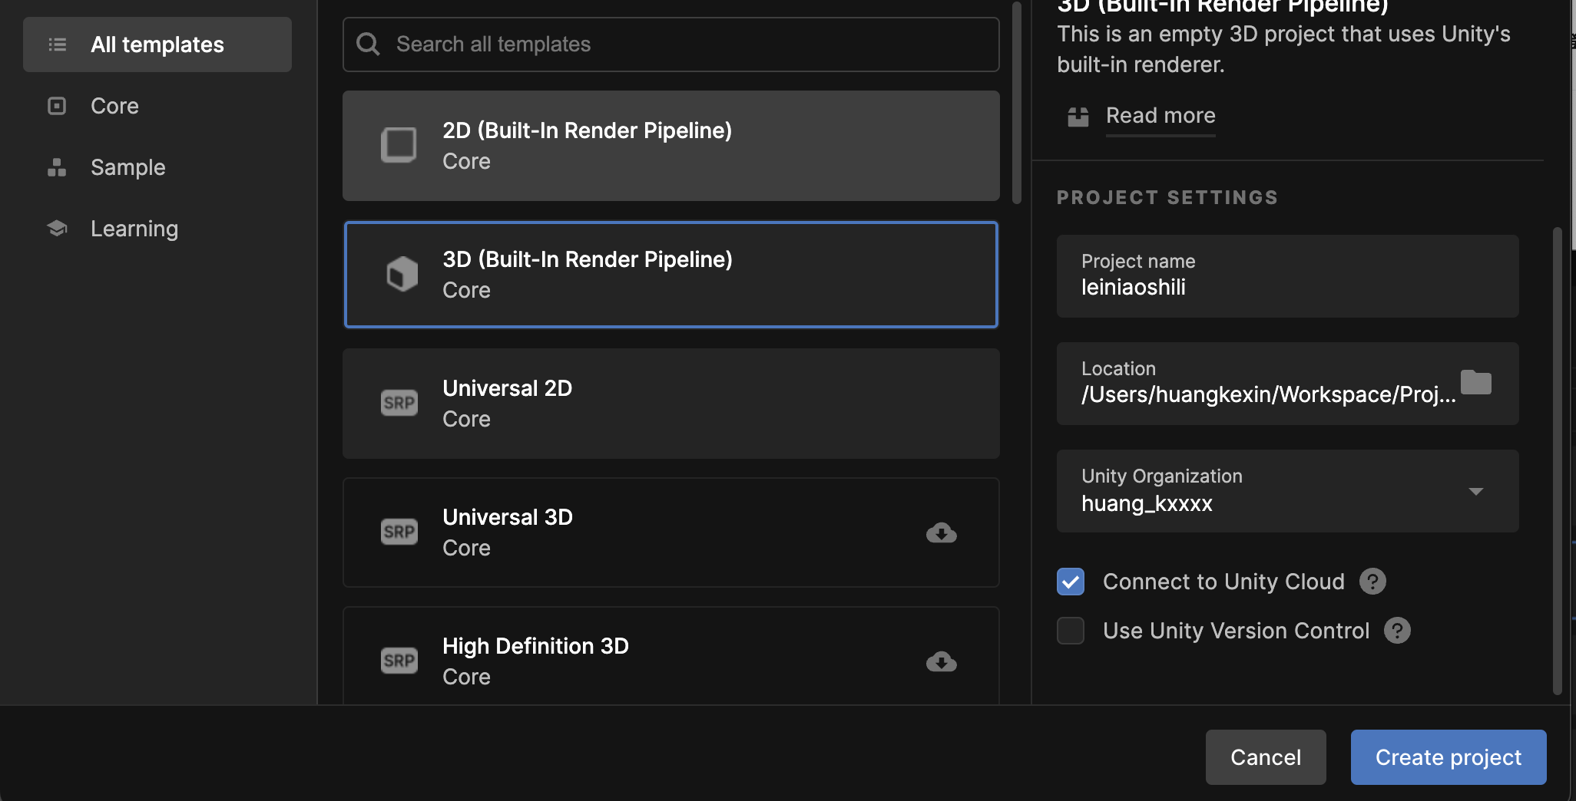Viewport: 1576px width, 801px height.
Task: Select the 3D (Built-In Render Pipeline) template
Action: [670, 275]
